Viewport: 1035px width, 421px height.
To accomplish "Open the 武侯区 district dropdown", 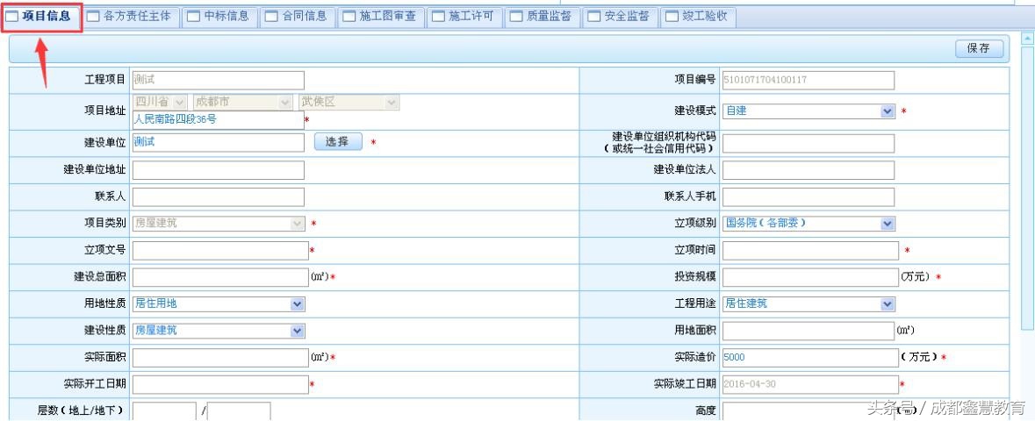I will coord(349,103).
